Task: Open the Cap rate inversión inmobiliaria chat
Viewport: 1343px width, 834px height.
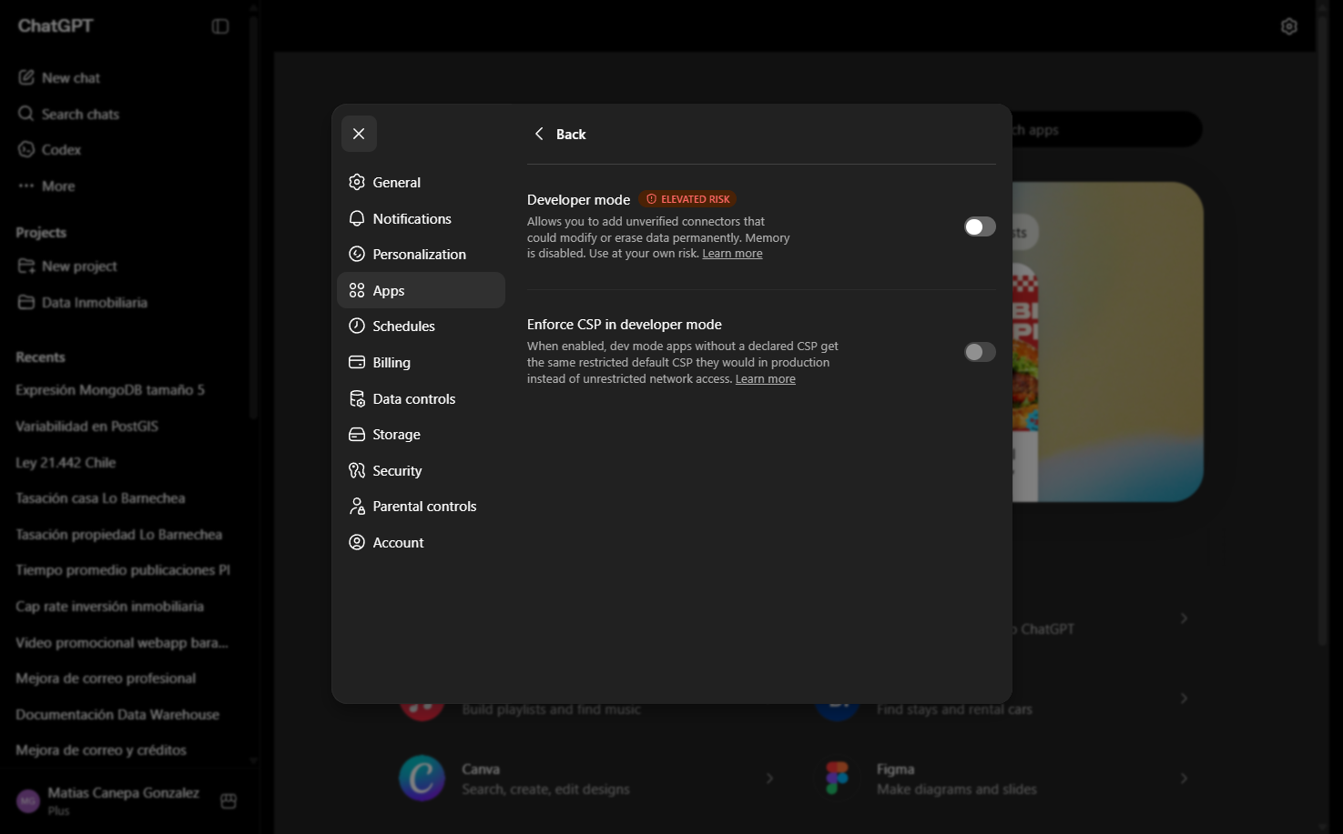Action: pos(109,607)
